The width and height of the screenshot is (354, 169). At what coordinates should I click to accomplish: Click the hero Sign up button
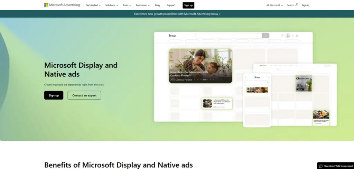click(54, 95)
